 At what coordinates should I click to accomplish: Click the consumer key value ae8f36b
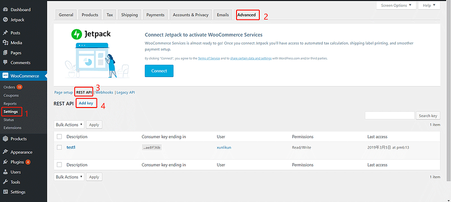[x=152, y=147]
